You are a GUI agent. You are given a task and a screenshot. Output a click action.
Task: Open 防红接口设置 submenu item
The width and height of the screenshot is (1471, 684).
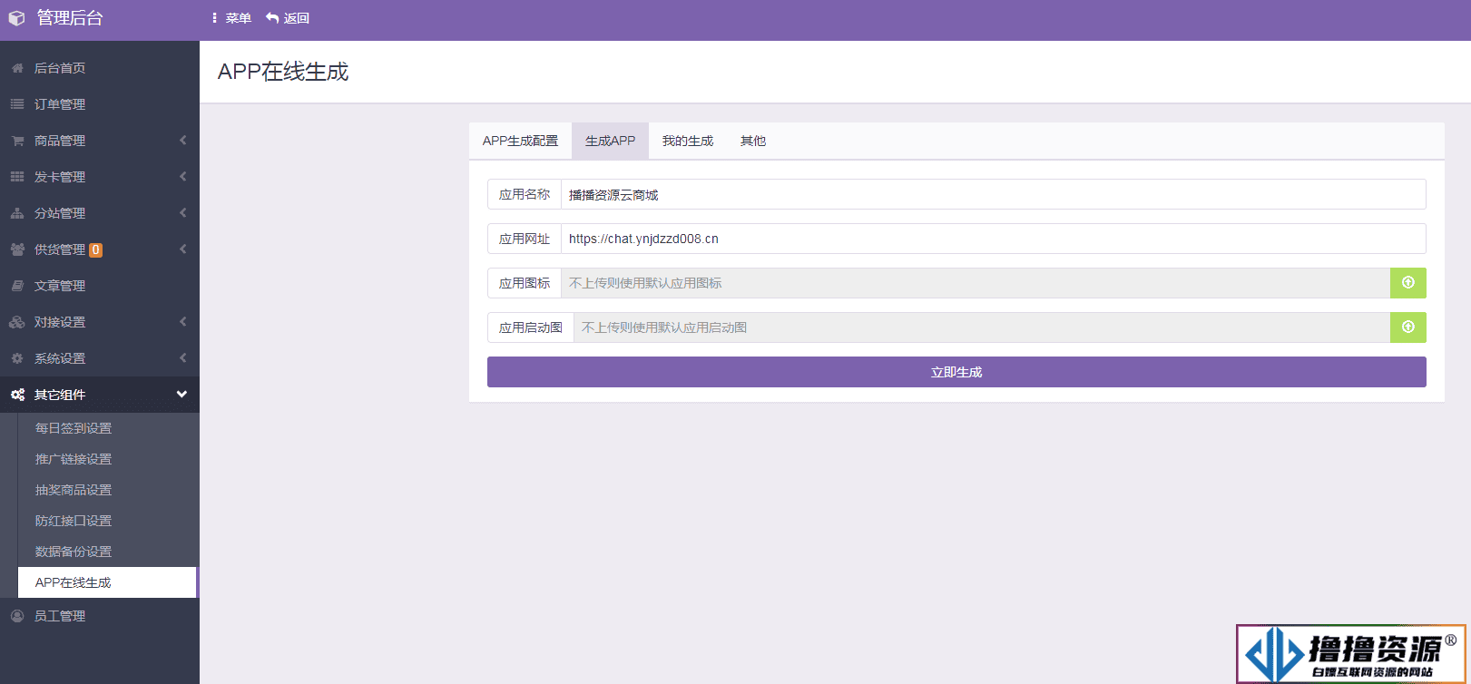(107, 521)
